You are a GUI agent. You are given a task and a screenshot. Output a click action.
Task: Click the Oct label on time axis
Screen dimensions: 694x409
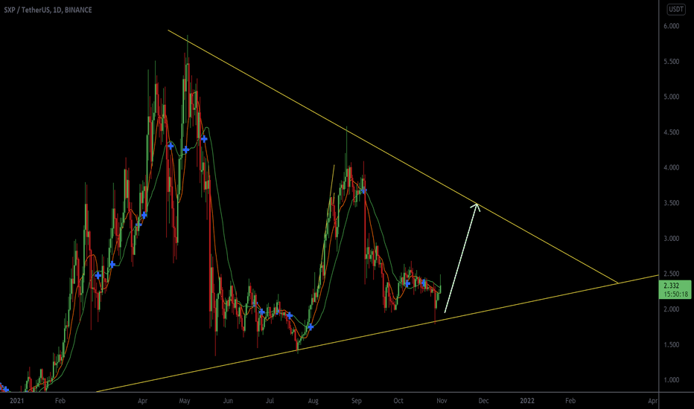(x=398, y=401)
